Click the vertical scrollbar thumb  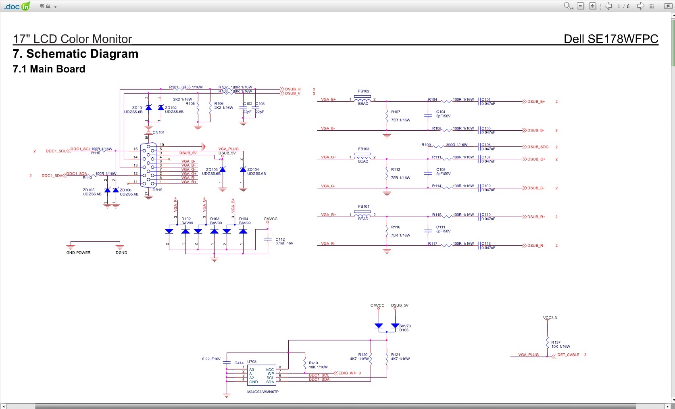pos(673,42)
